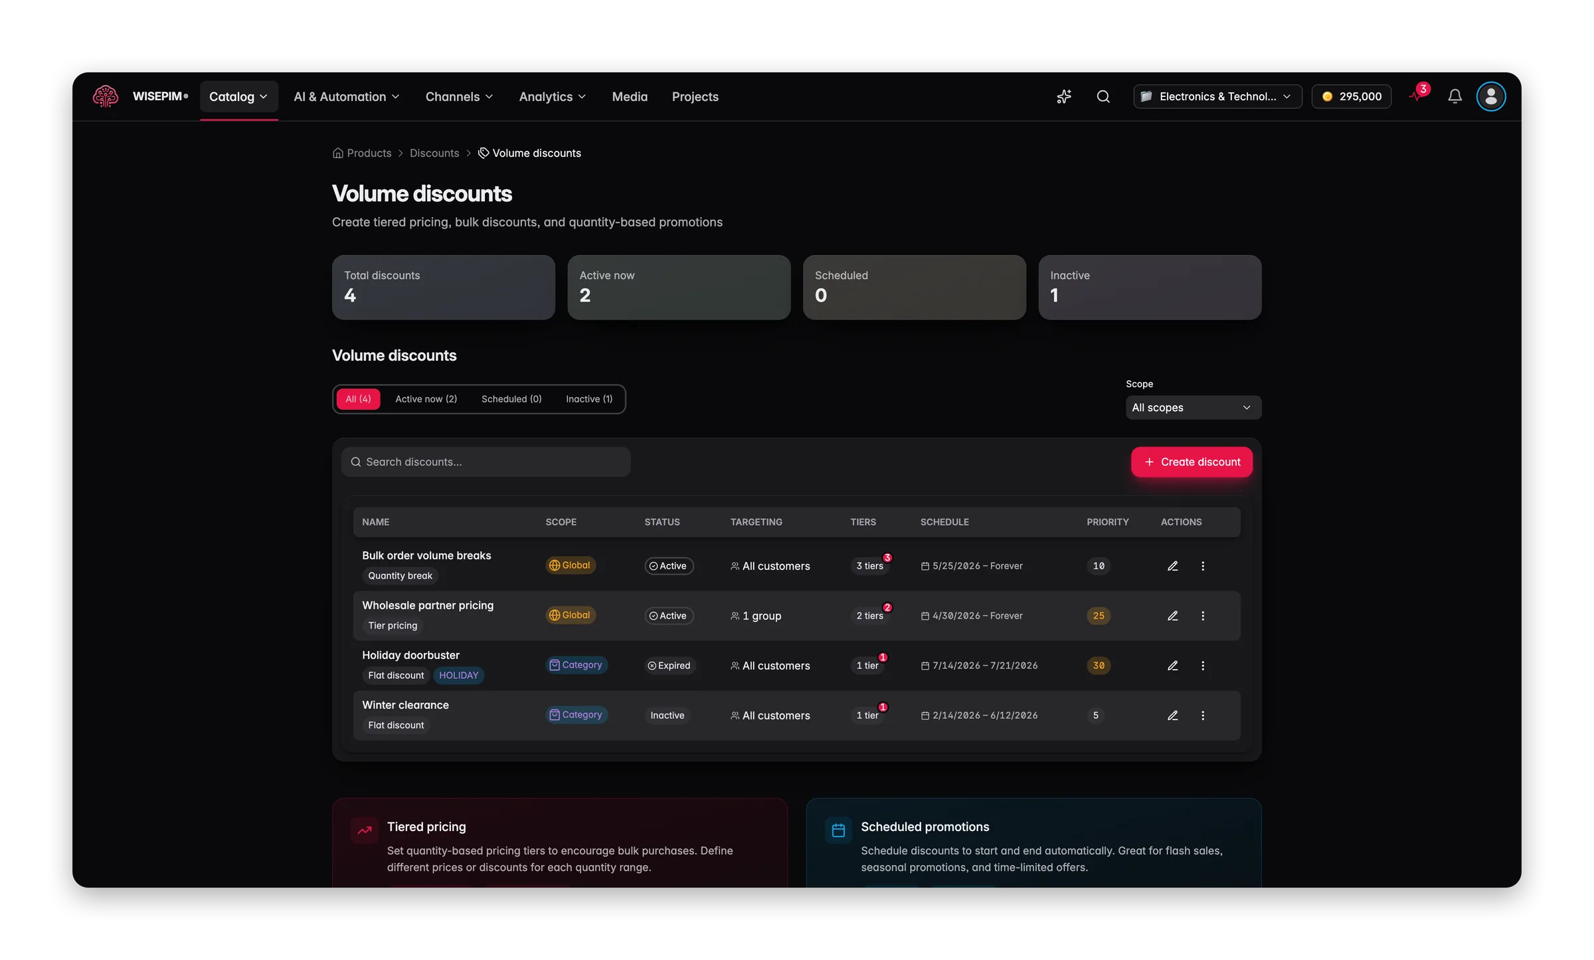Edit Winter clearance discount
Viewport: 1594px width, 960px height.
[x=1173, y=716]
